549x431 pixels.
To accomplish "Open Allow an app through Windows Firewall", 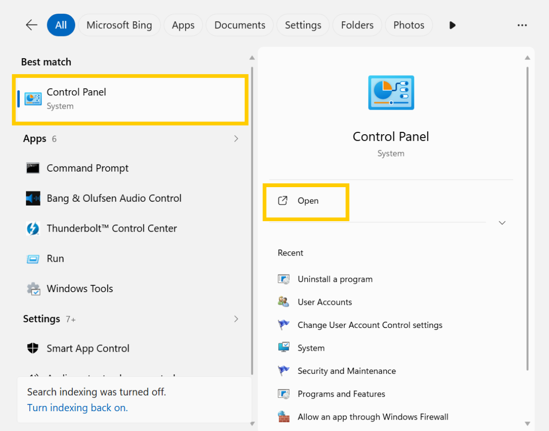I will coord(373,417).
